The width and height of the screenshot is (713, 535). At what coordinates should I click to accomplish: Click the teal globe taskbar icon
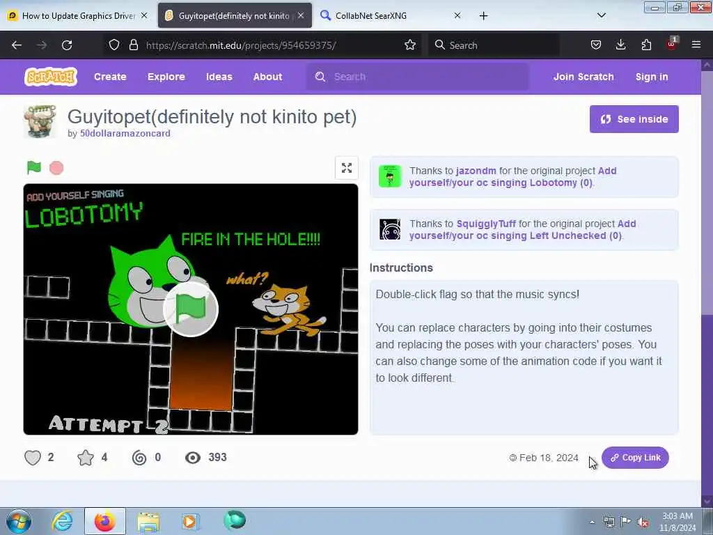point(235,520)
